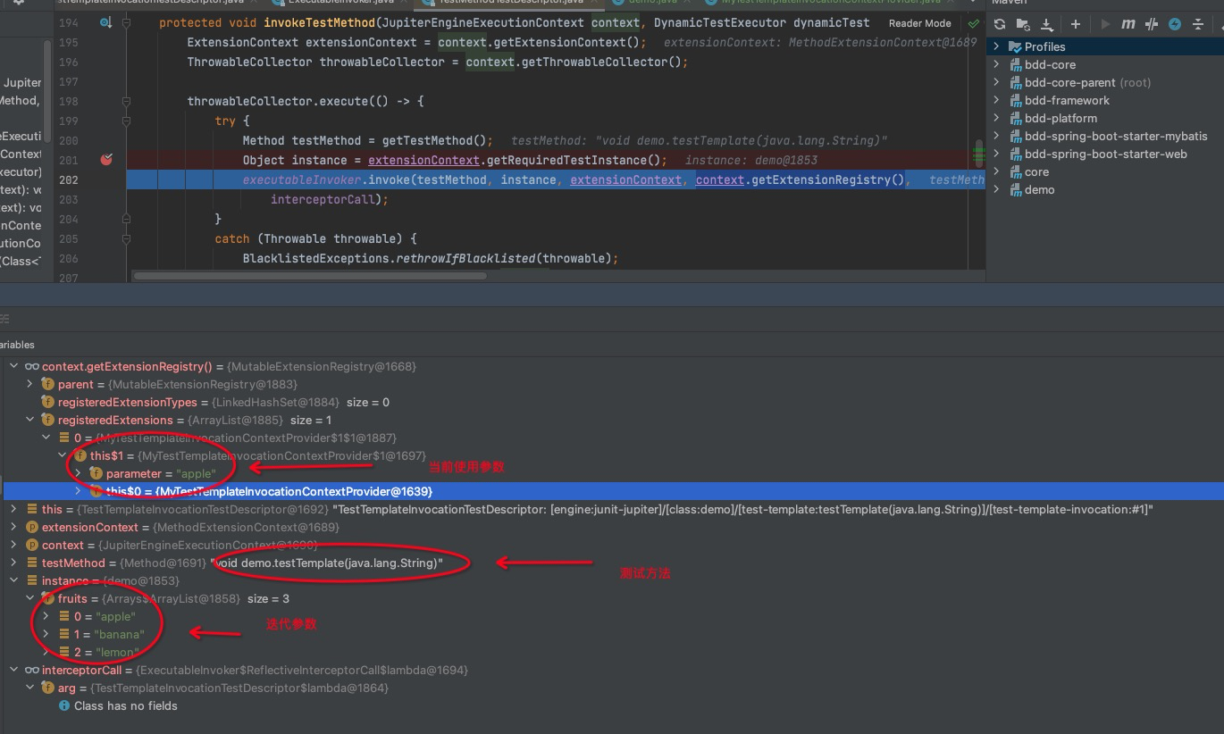Download Maven sources and documentation
This screenshot has width=1224, height=734.
1046,24
